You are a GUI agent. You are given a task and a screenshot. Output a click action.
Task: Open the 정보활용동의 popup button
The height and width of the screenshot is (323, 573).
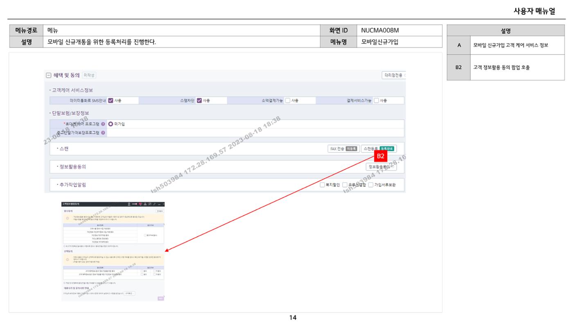point(381,167)
